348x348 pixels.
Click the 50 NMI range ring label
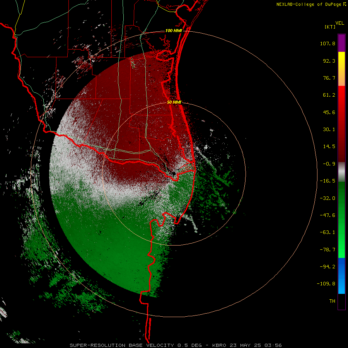click(174, 102)
